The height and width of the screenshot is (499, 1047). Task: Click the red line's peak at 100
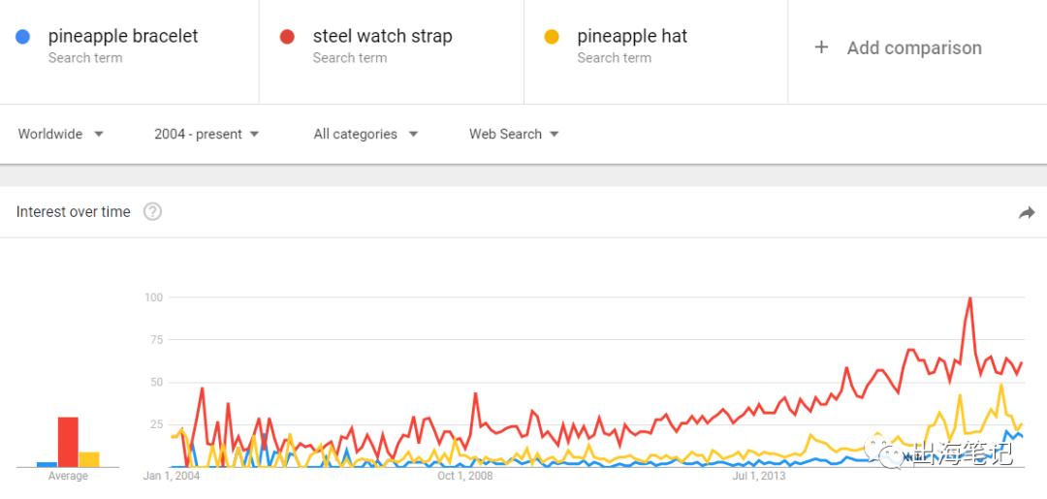tap(969, 299)
